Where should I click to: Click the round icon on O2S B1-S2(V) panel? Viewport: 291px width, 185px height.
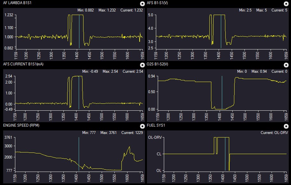coord(286,65)
